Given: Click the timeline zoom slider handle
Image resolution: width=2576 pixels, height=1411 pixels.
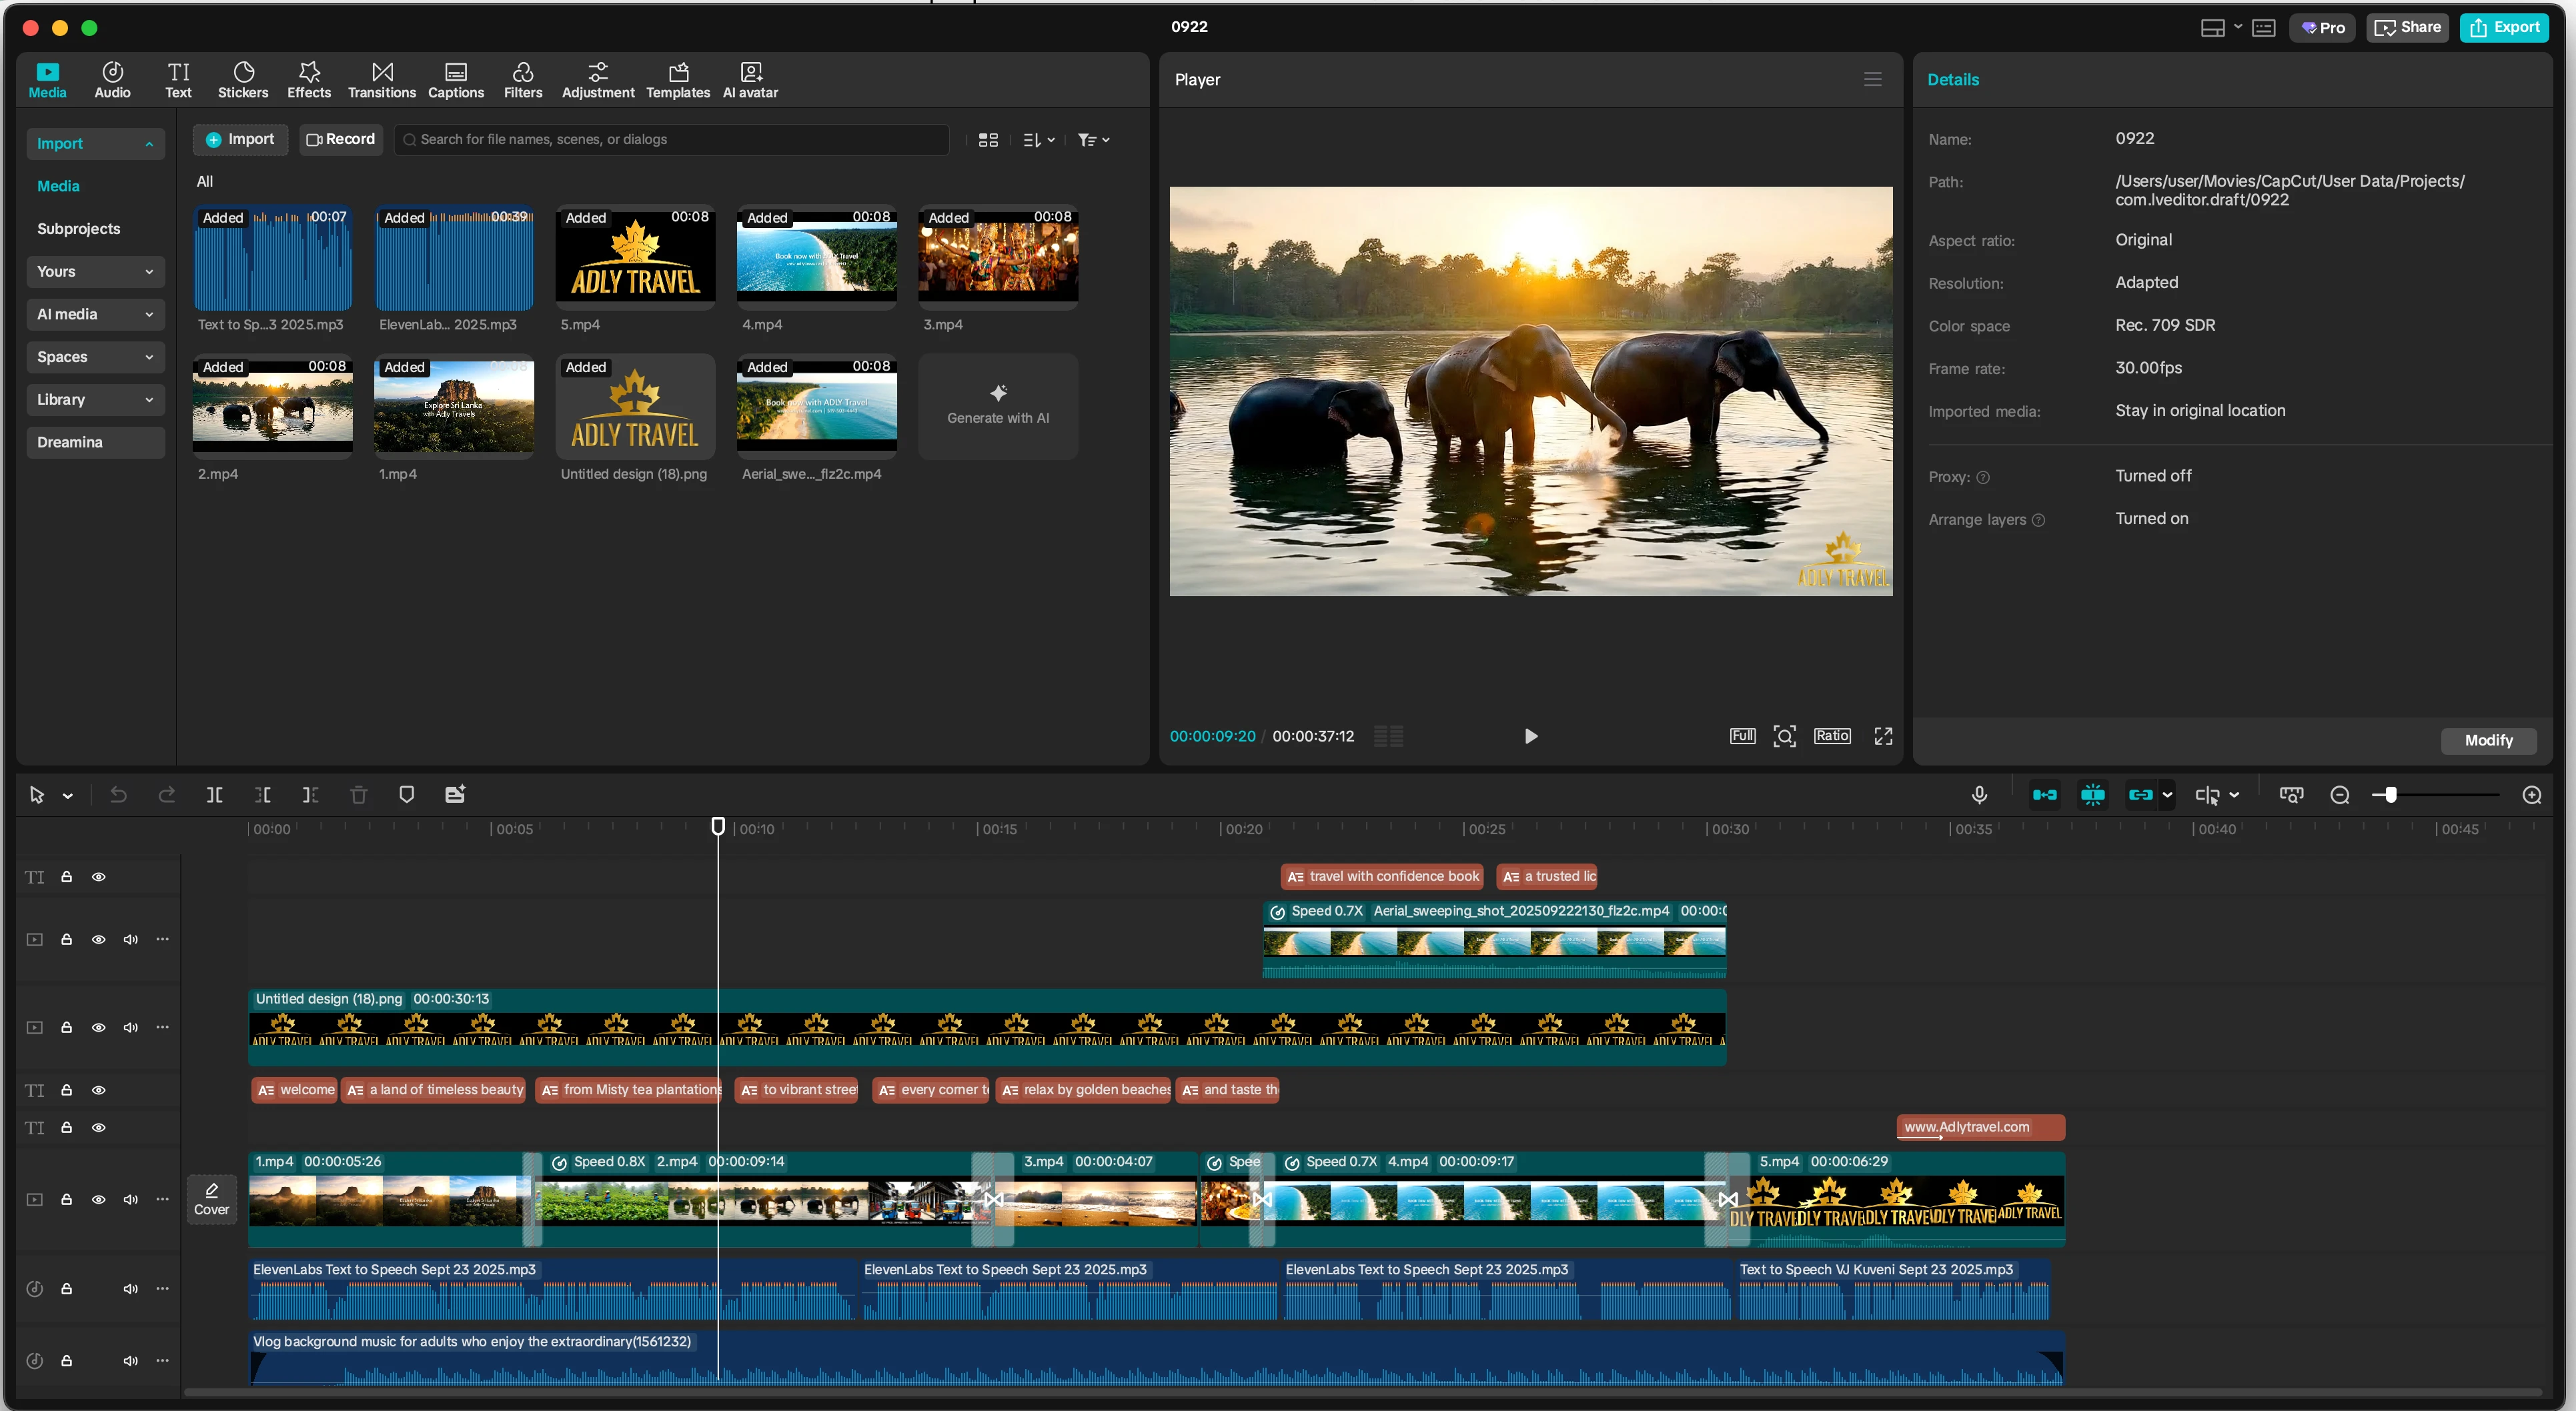Looking at the screenshot, I should coord(2390,795).
